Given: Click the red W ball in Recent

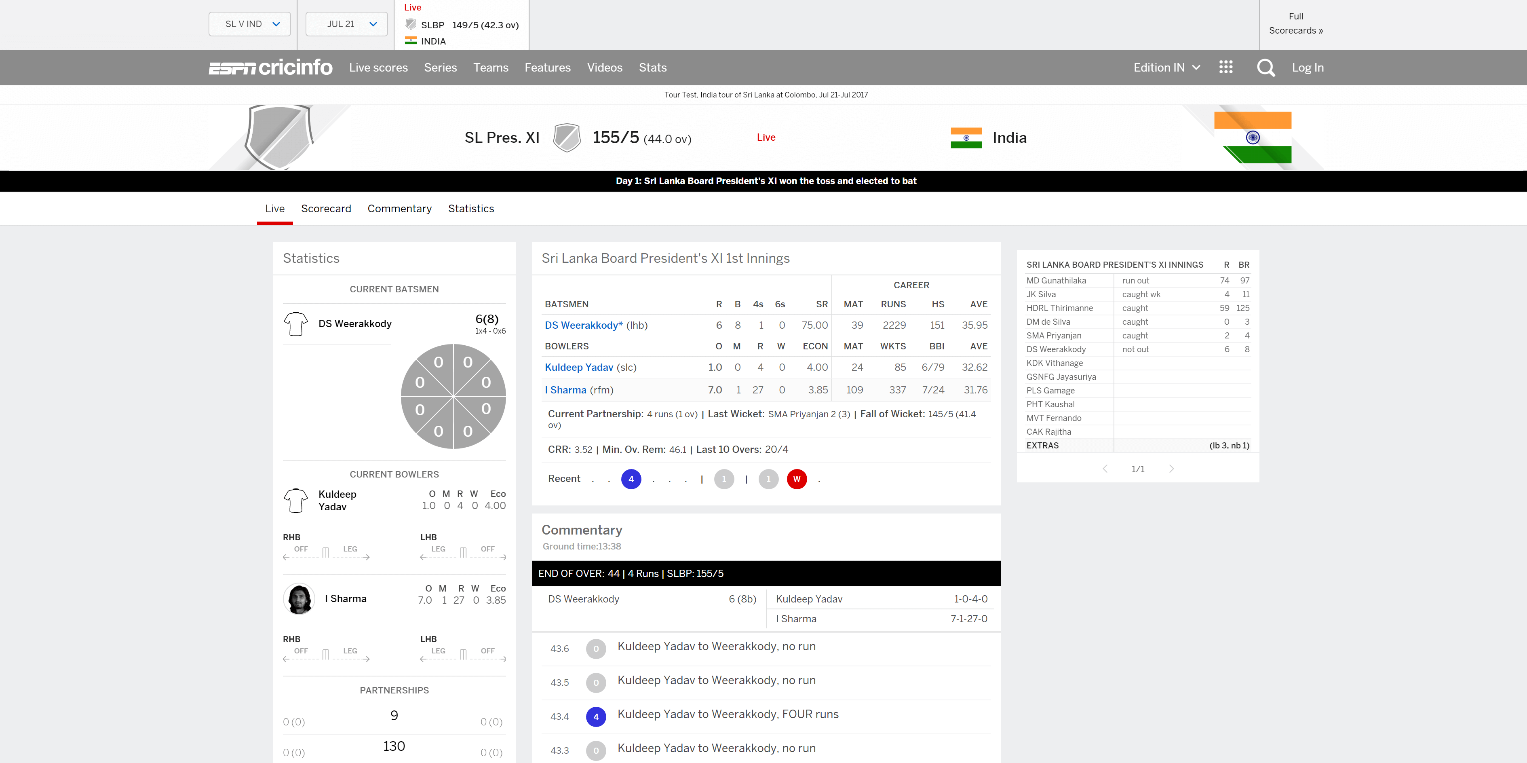Looking at the screenshot, I should (797, 479).
